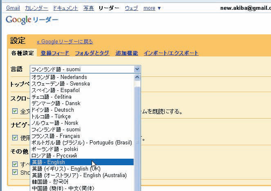Click the Google リーダー logo
271x191 pixels.
(32, 20)
